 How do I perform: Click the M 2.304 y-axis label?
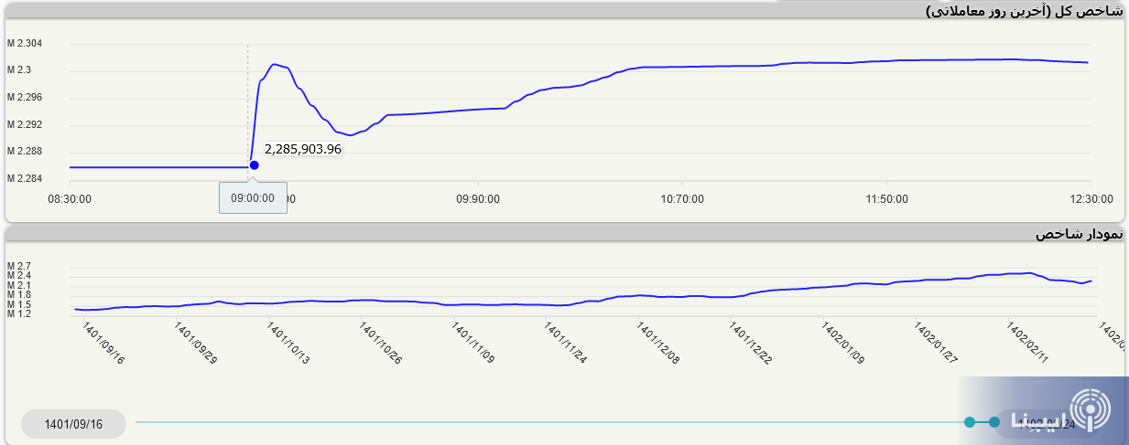pos(25,44)
